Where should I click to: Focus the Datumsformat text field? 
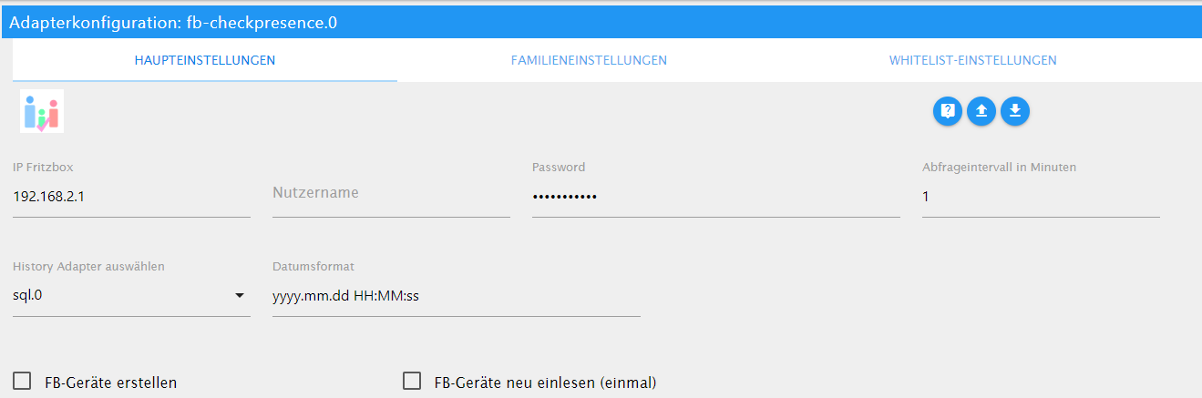456,297
